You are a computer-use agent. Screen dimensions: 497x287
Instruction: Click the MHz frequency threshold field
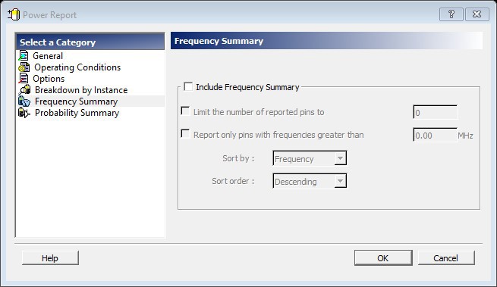tap(436, 135)
